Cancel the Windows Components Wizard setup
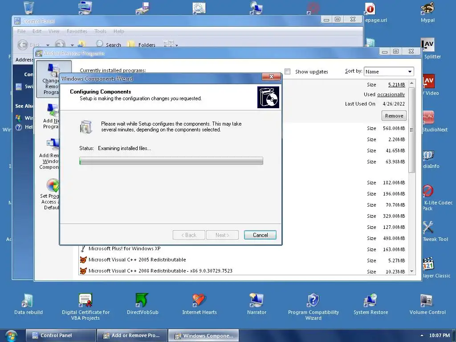This screenshot has width=456, height=342. (260, 235)
